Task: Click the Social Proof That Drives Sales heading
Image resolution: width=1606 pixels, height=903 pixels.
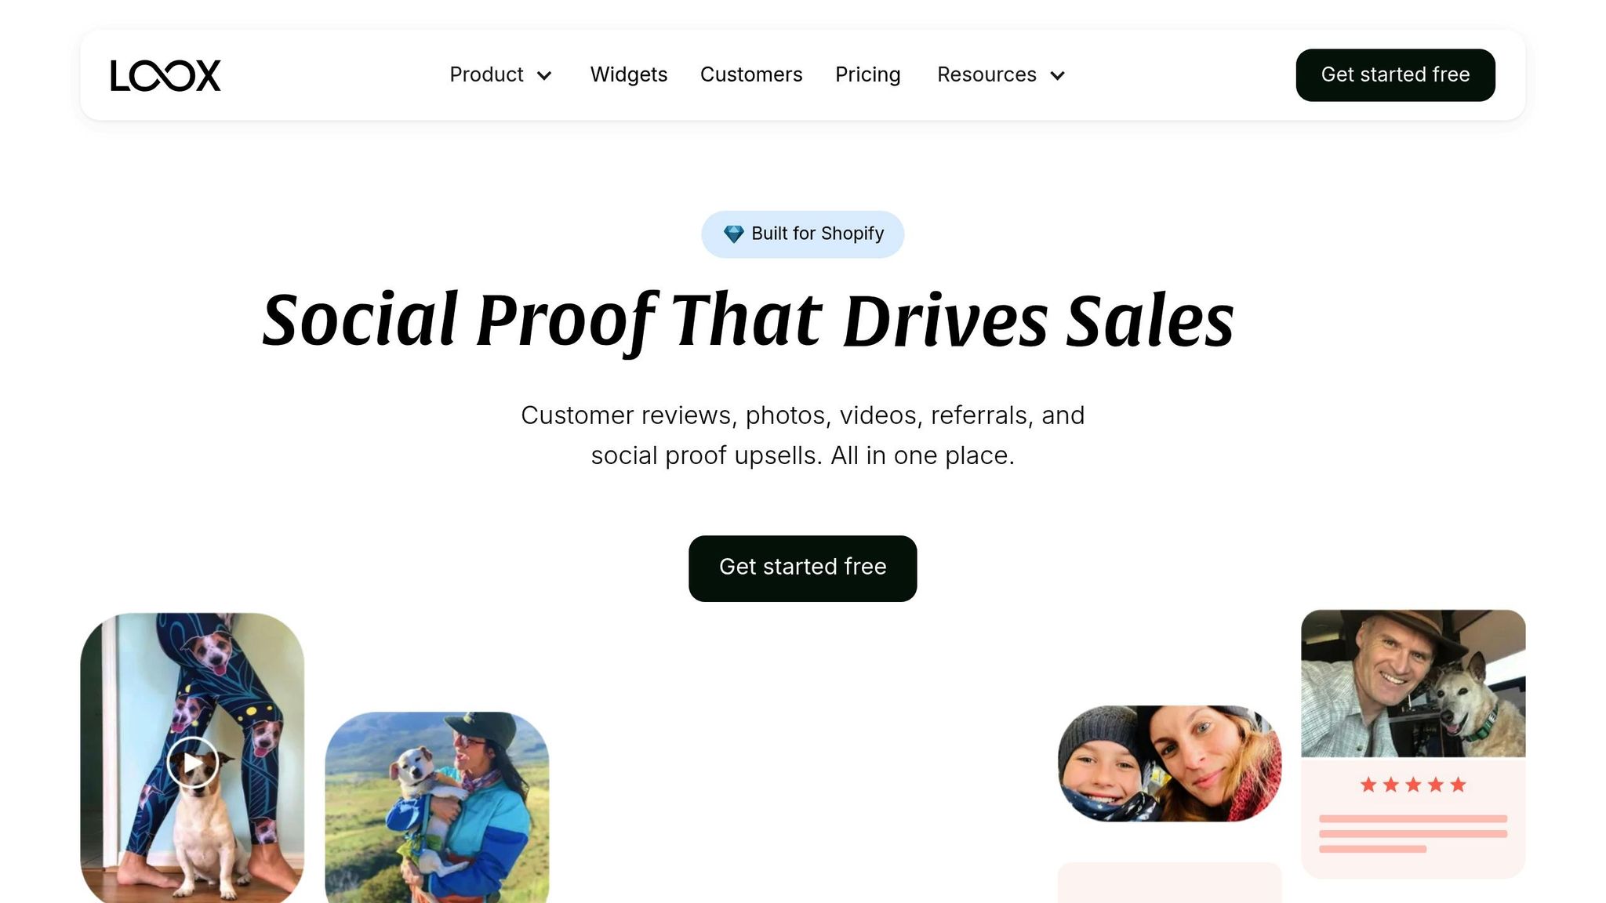Action: (x=748, y=321)
